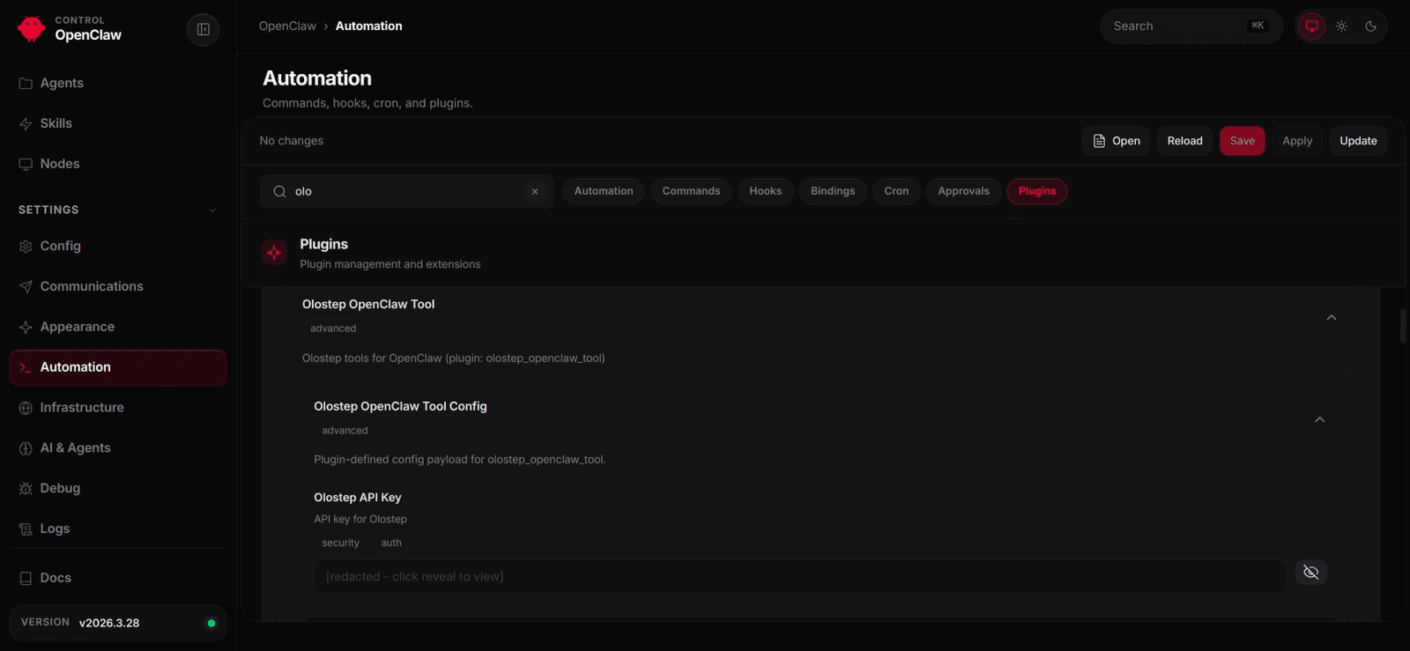Click the 'Olostep API Key' label

click(x=358, y=498)
